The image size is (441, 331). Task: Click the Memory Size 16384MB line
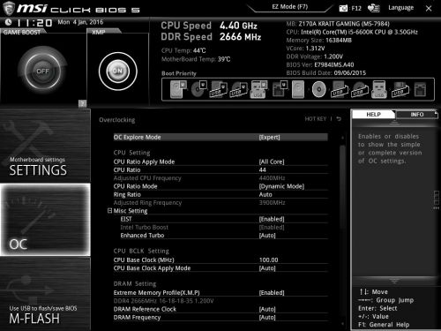point(319,41)
